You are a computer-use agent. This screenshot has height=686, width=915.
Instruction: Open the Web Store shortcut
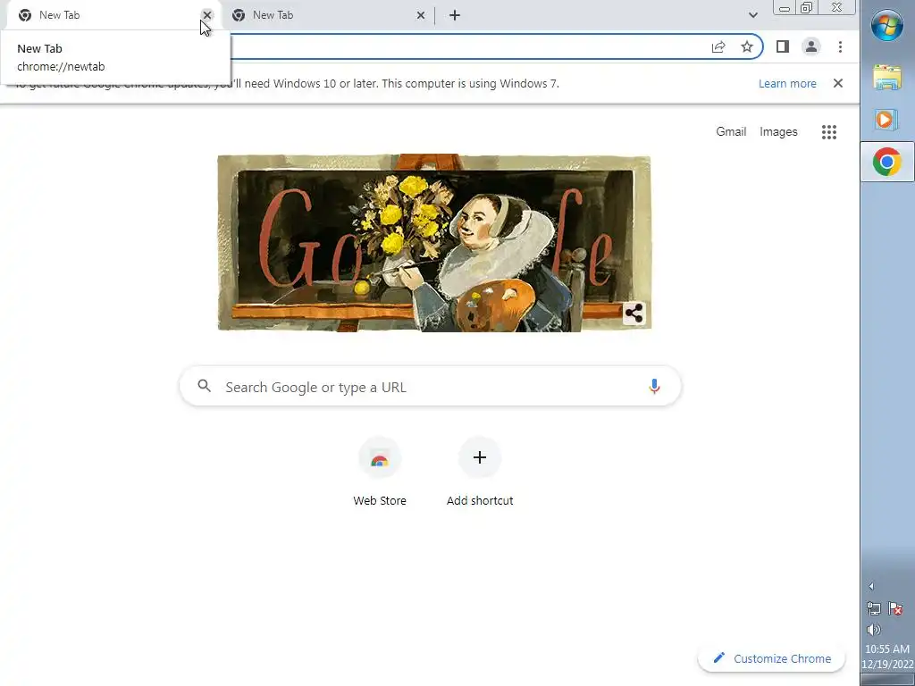pyautogui.click(x=379, y=472)
